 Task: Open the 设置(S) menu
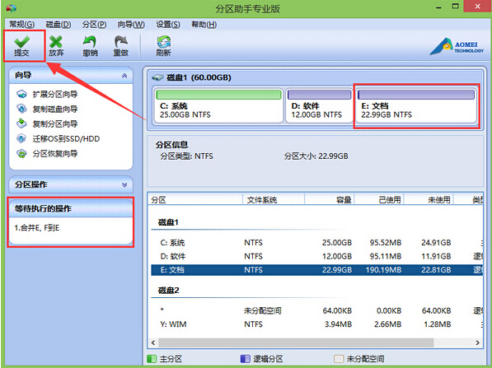point(168,25)
